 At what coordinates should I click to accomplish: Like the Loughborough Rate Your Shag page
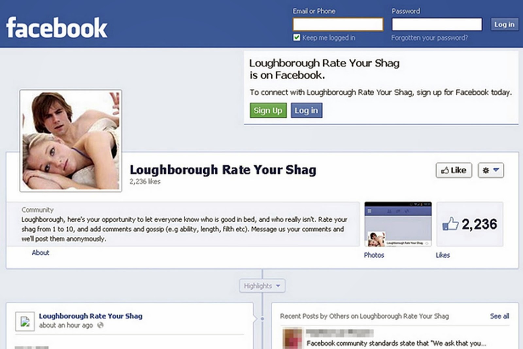(x=454, y=170)
